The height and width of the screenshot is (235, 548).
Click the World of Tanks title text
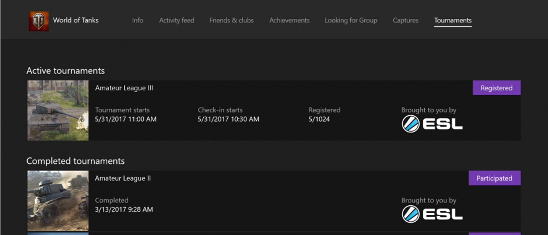pyautogui.click(x=76, y=20)
